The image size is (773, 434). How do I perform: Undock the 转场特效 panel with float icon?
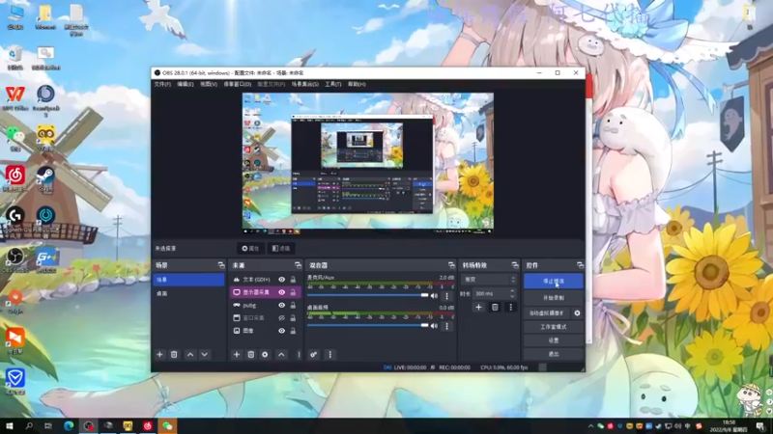pyautogui.click(x=515, y=265)
